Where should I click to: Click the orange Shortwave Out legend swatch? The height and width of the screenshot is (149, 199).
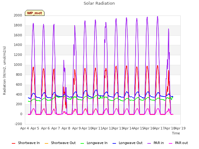point(46,143)
